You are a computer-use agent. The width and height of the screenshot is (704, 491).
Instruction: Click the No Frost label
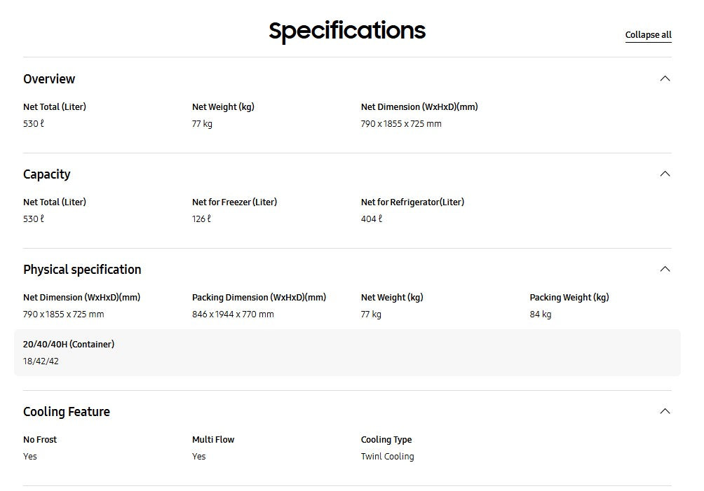(40, 440)
